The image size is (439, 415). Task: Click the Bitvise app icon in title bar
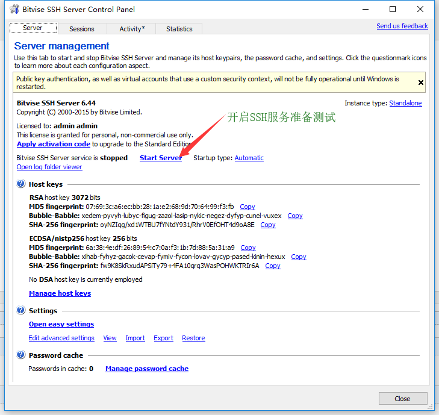[14, 9]
